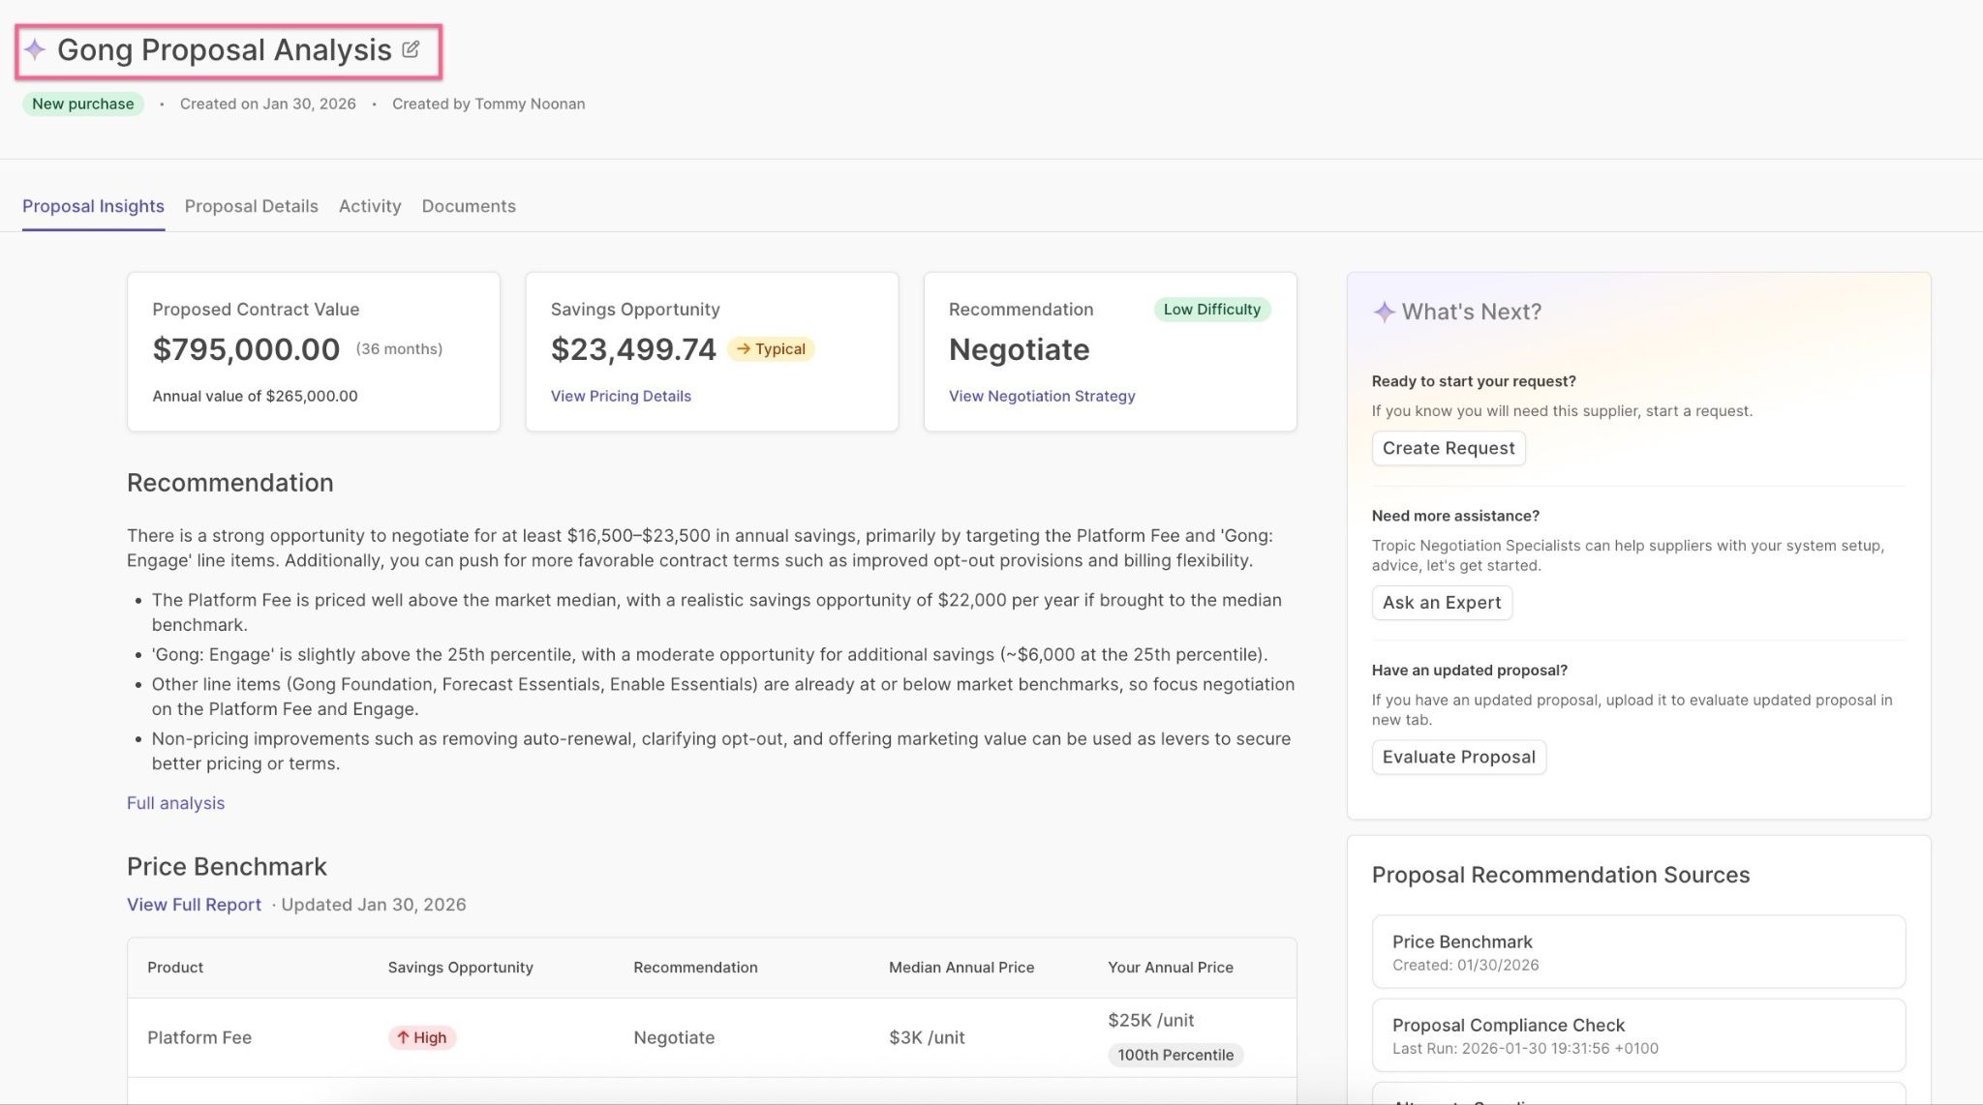
Task: Click the Typical arrow badge
Action: (x=771, y=349)
